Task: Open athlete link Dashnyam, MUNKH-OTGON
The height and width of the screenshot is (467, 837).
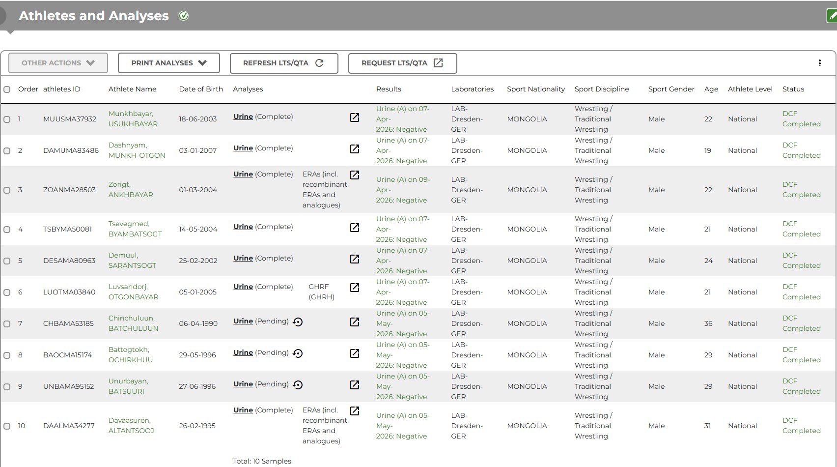Action: coord(137,150)
